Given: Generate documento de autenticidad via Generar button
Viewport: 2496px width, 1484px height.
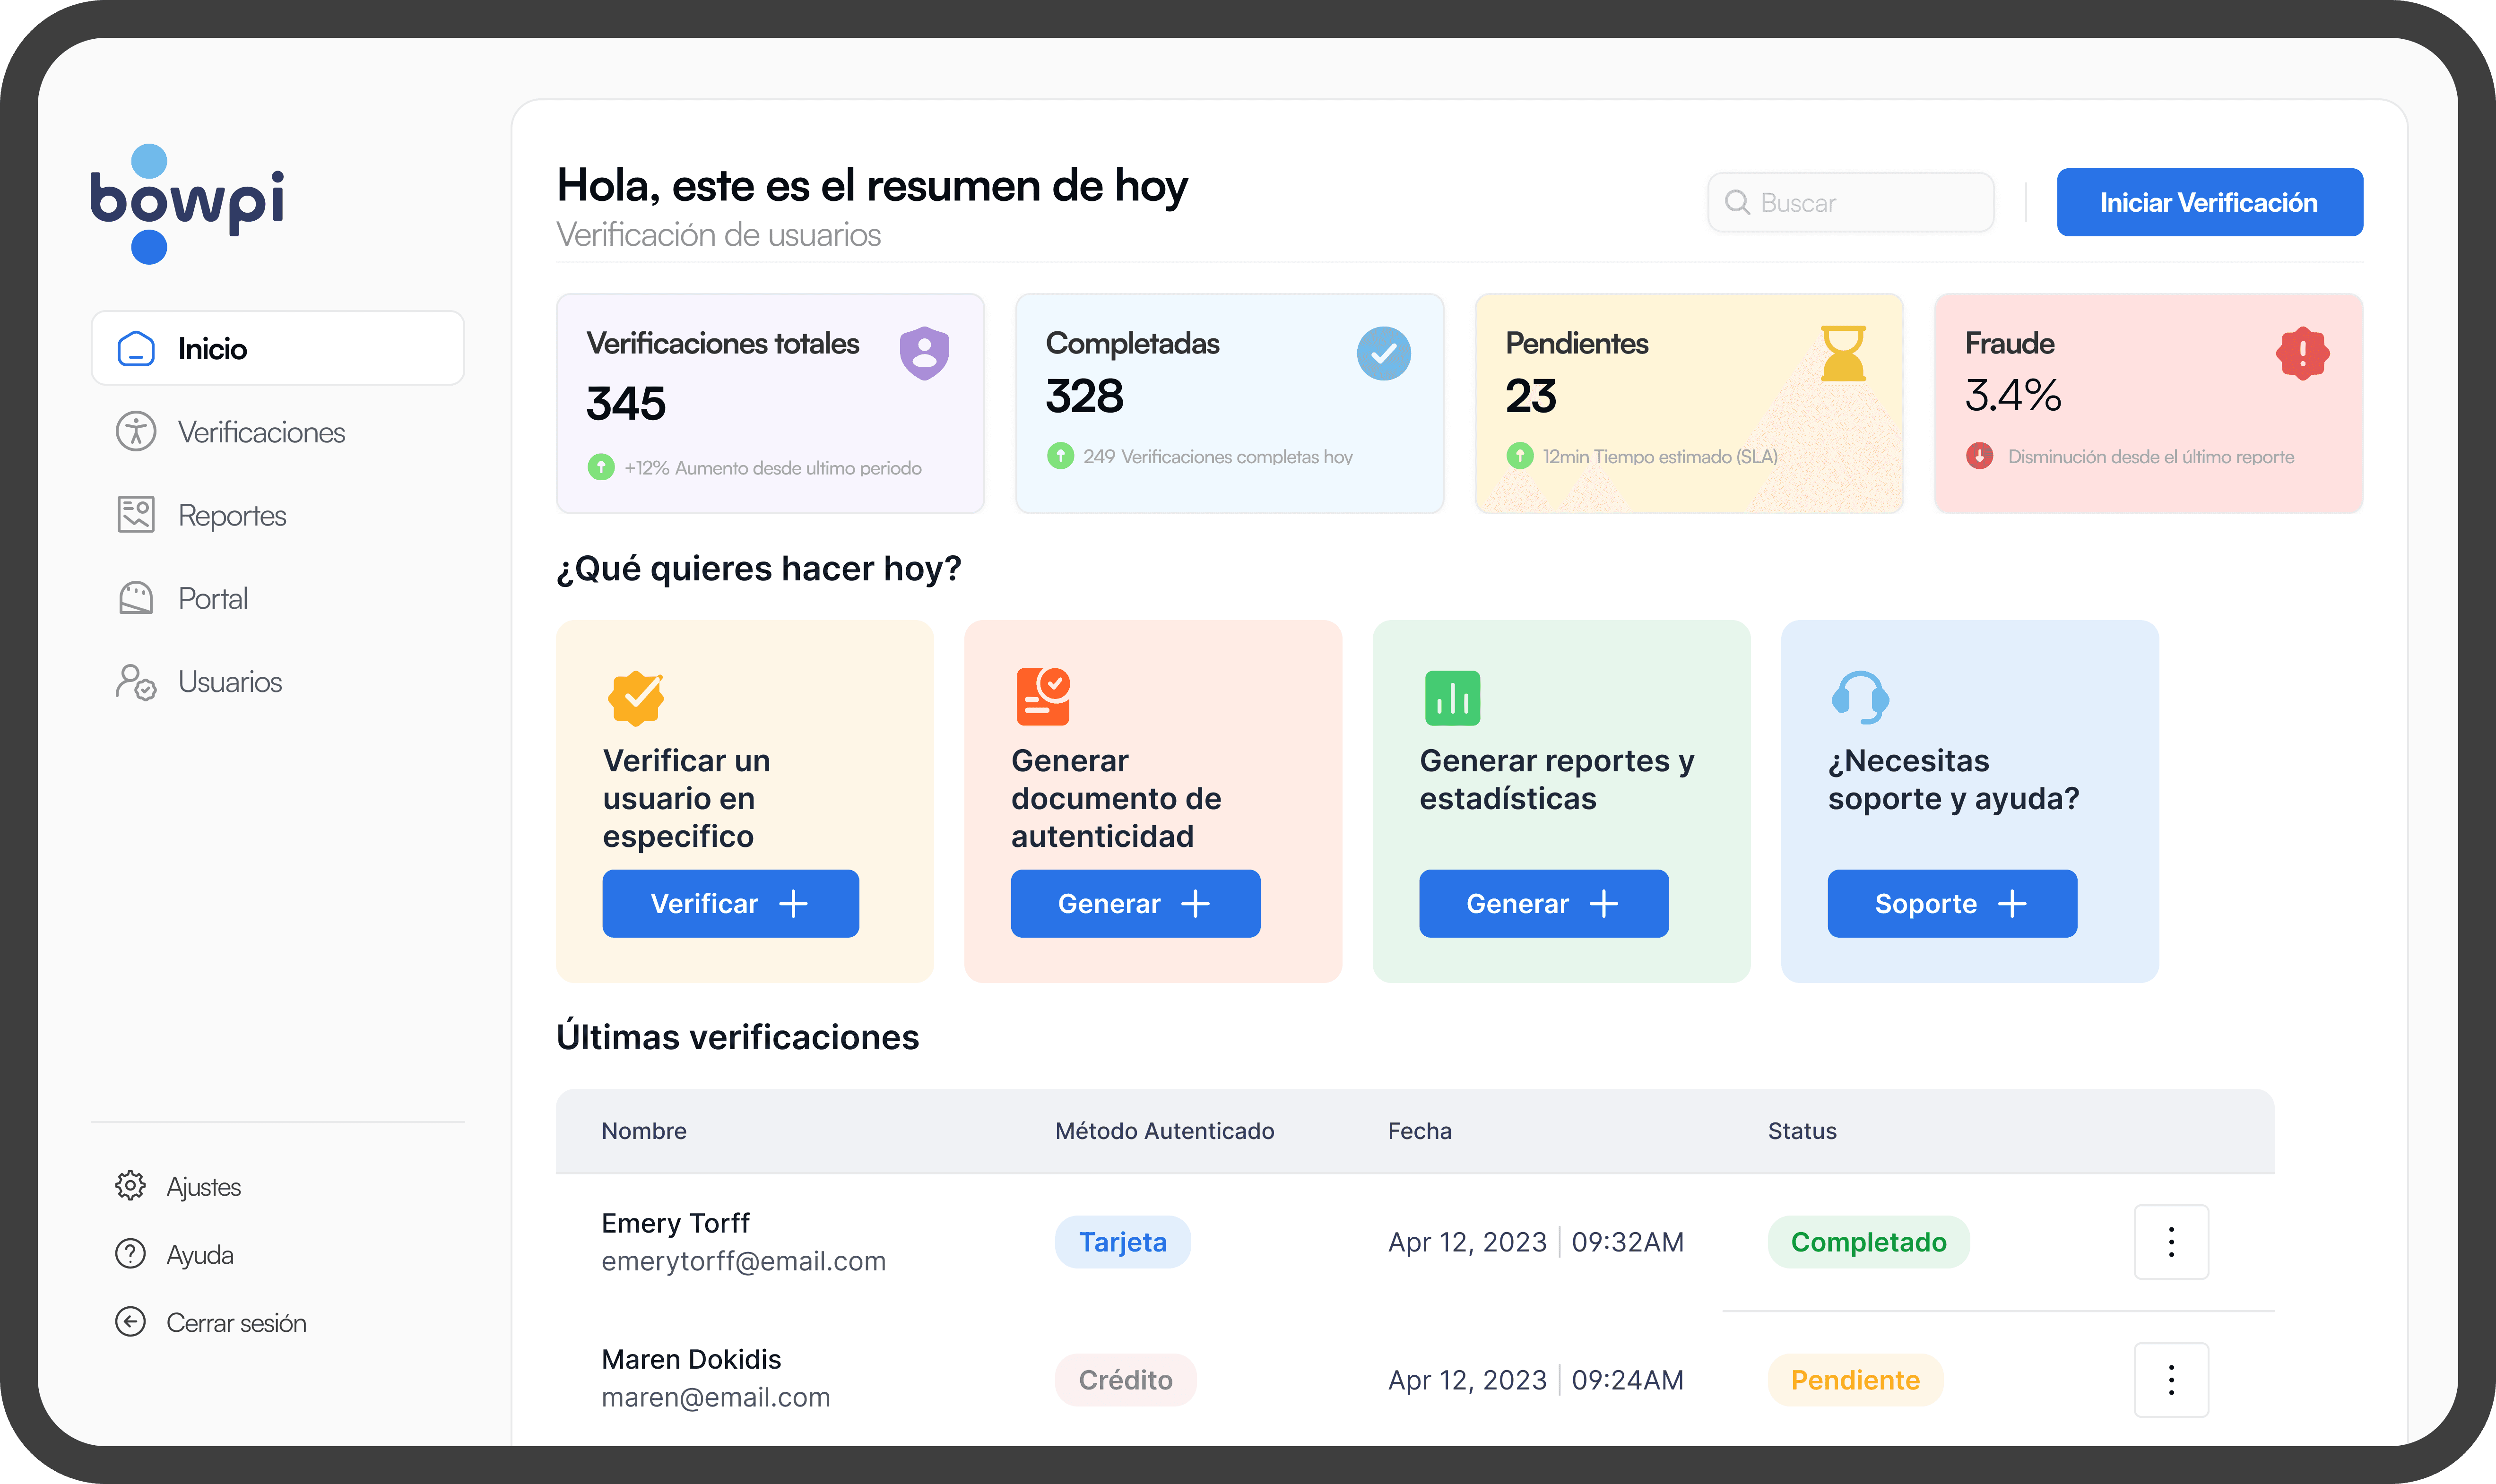Looking at the screenshot, I should coord(1135,904).
